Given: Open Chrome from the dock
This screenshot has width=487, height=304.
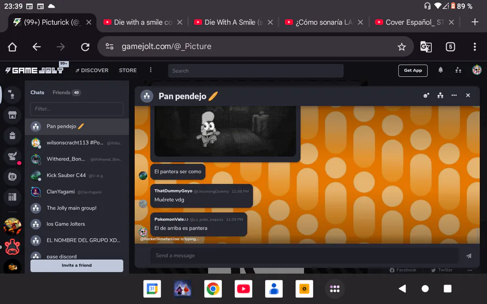Looking at the screenshot, I should (x=213, y=289).
